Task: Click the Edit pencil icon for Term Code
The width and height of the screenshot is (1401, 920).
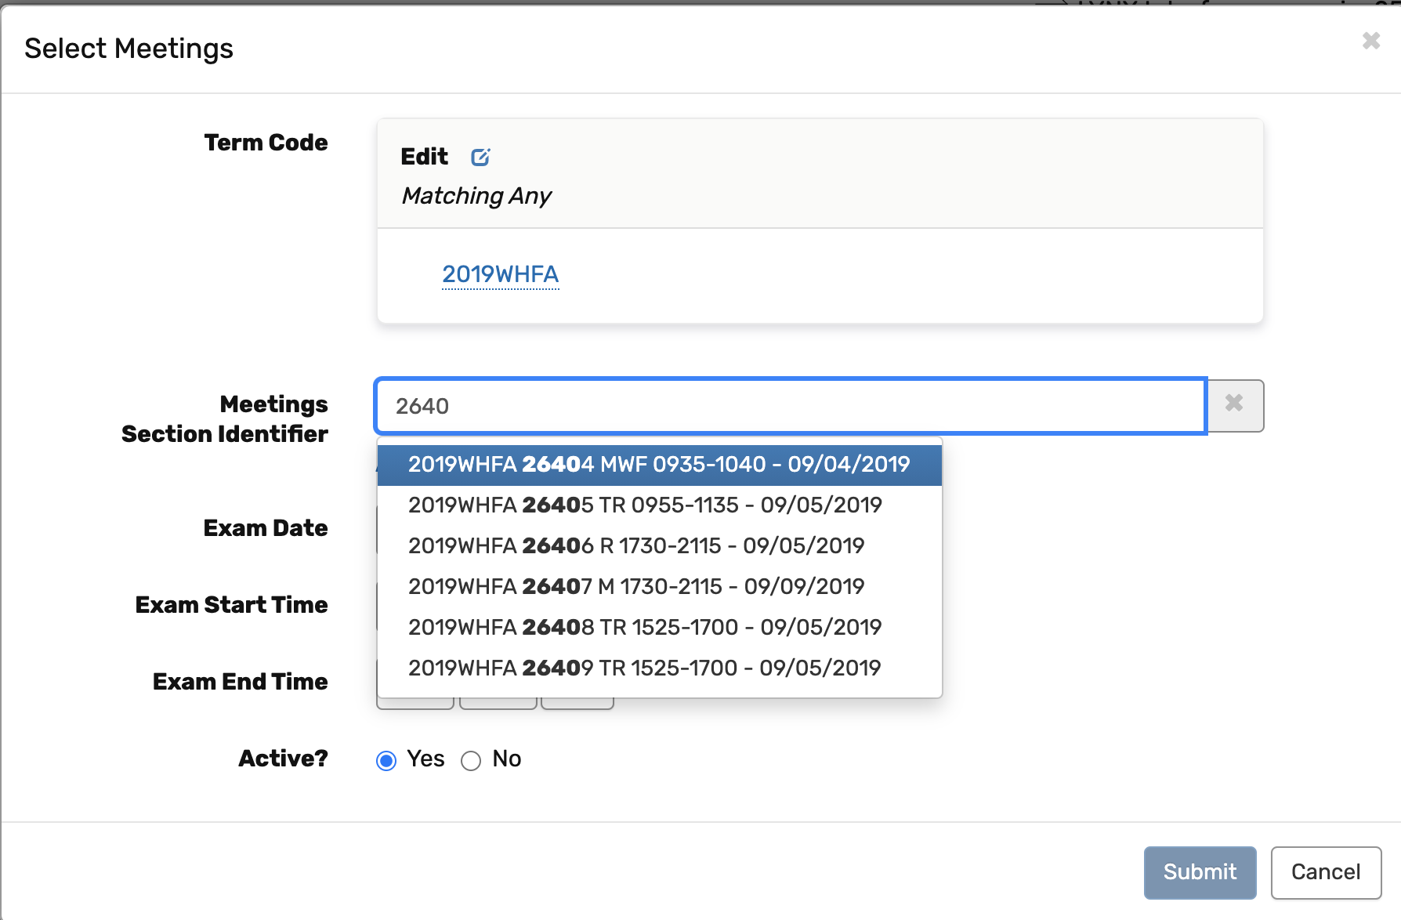Action: (480, 158)
